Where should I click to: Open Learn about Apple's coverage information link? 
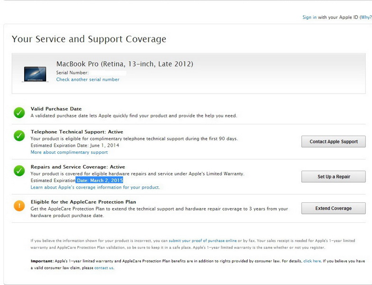95,187
